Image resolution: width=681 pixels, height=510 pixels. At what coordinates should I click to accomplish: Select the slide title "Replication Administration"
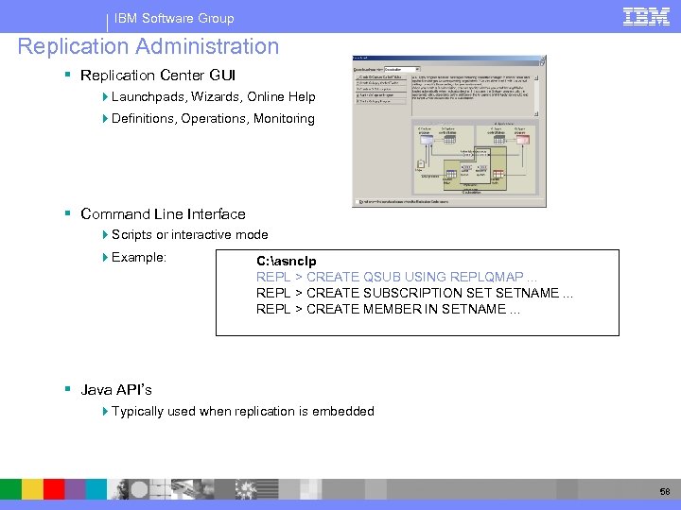click(x=148, y=46)
